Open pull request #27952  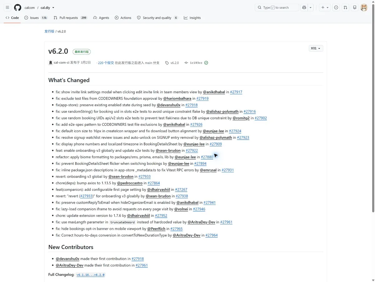click(x=161, y=216)
